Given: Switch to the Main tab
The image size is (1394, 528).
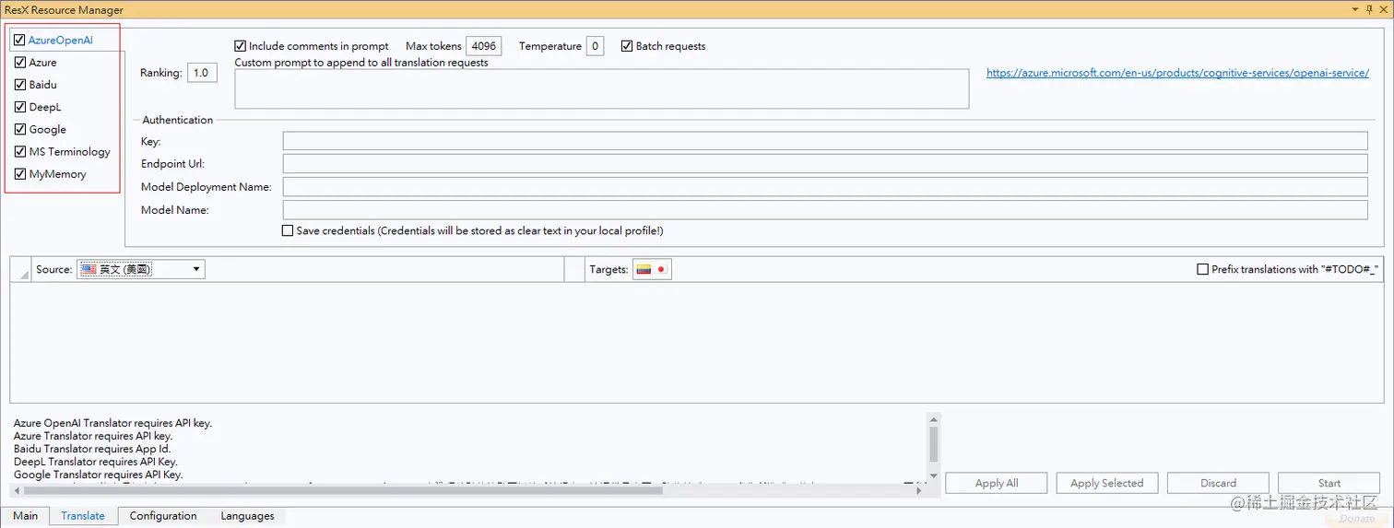Looking at the screenshot, I should coord(25,516).
